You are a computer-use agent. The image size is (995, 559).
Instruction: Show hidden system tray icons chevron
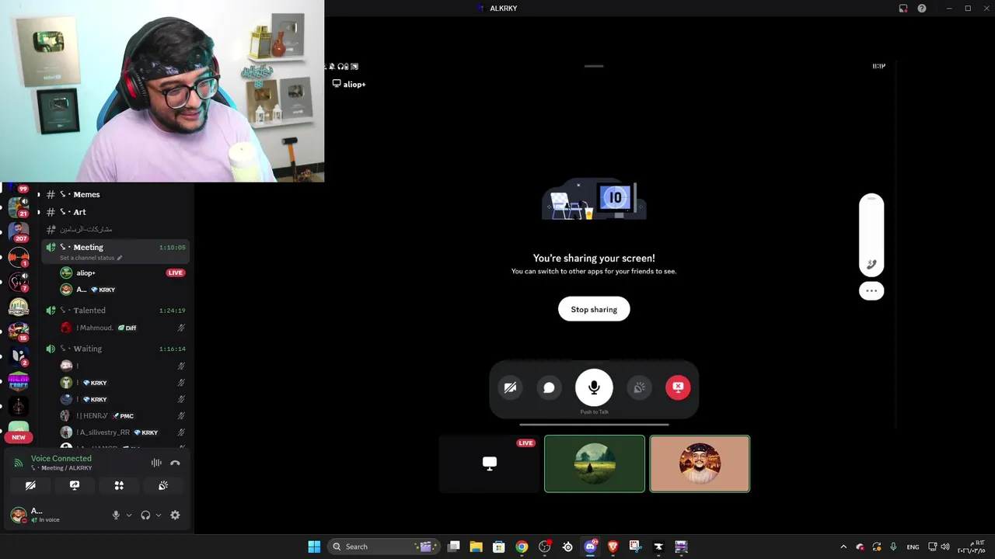point(843,547)
